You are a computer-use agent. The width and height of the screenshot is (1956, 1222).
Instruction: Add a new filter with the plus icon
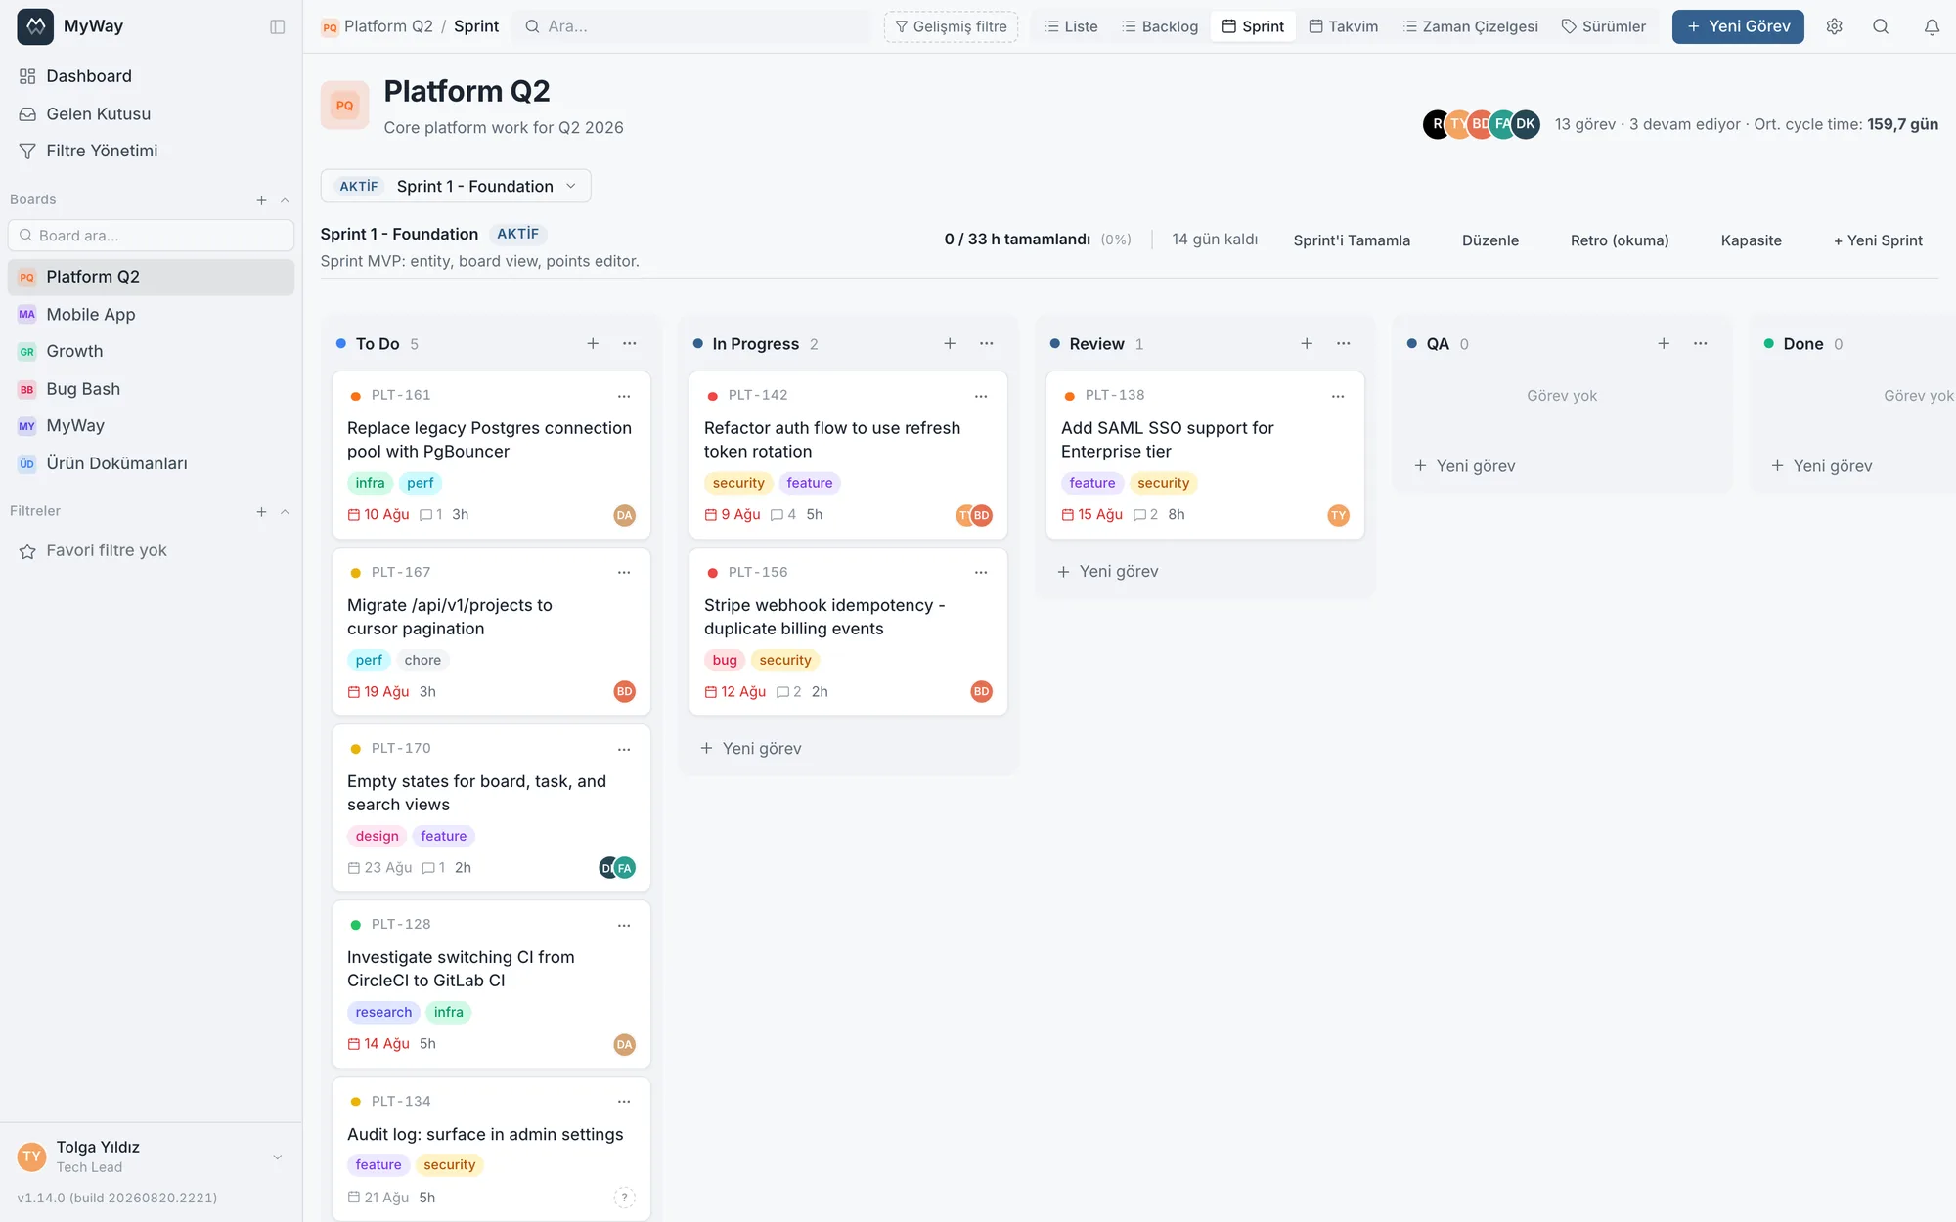click(x=261, y=512)
